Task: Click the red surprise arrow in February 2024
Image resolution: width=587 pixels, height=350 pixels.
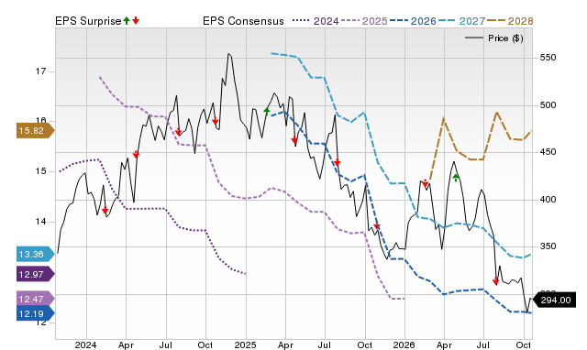Action: (x=105, y=210)
